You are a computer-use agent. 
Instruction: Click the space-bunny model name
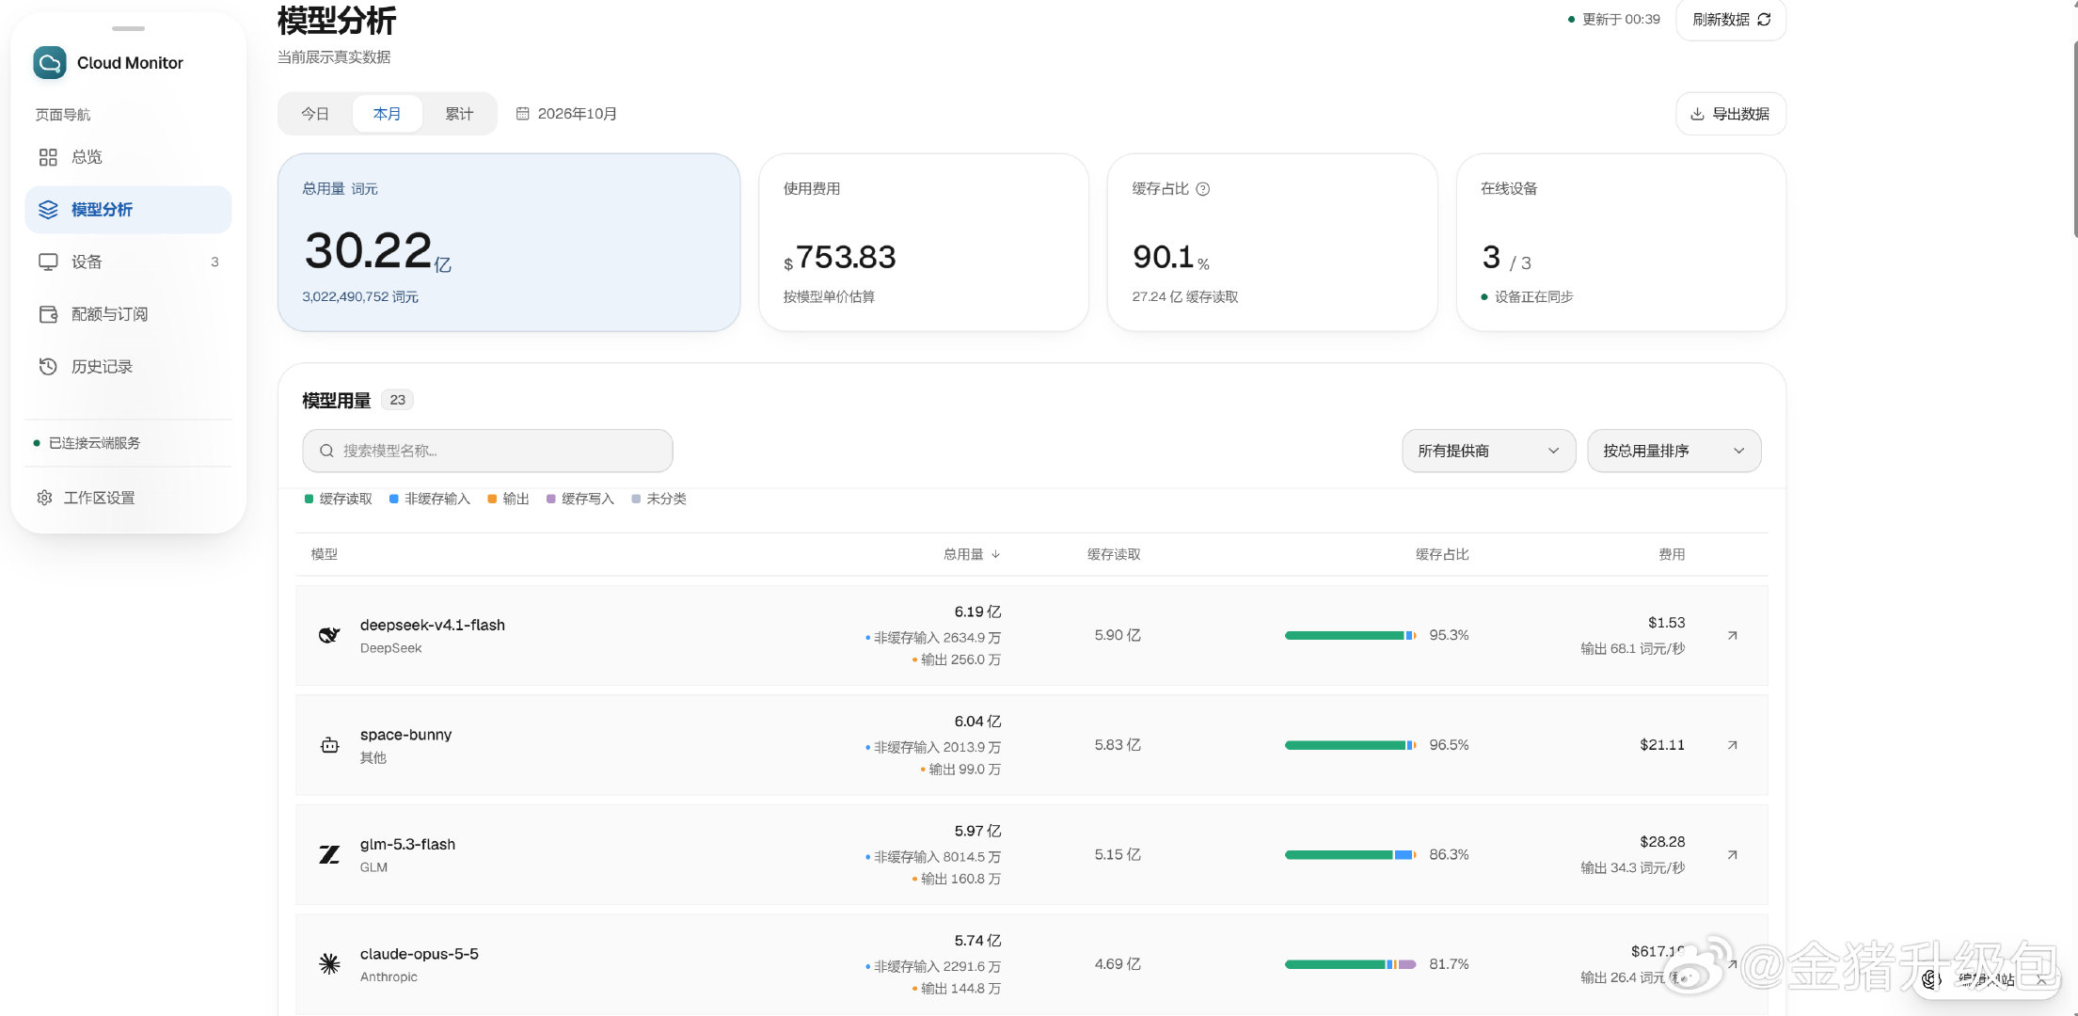pos(405,735)
